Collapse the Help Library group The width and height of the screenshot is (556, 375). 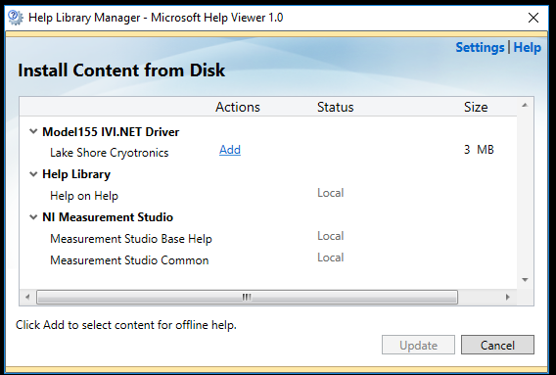click(x=33, y=174)
